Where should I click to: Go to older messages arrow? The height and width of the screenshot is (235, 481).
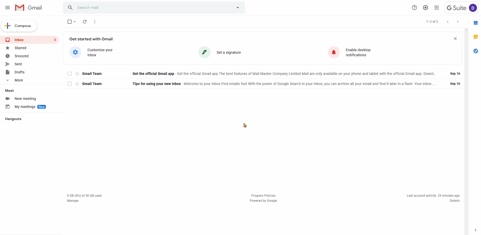(x=458, y=22)
